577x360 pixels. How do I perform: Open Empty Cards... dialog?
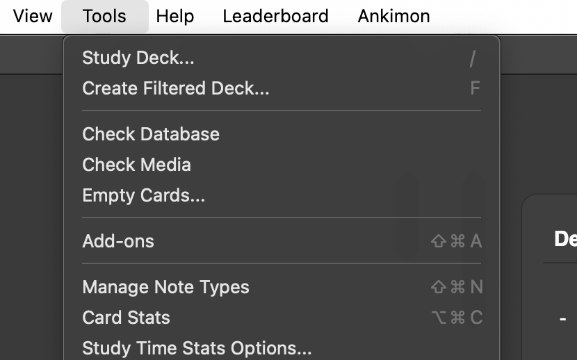144,195
